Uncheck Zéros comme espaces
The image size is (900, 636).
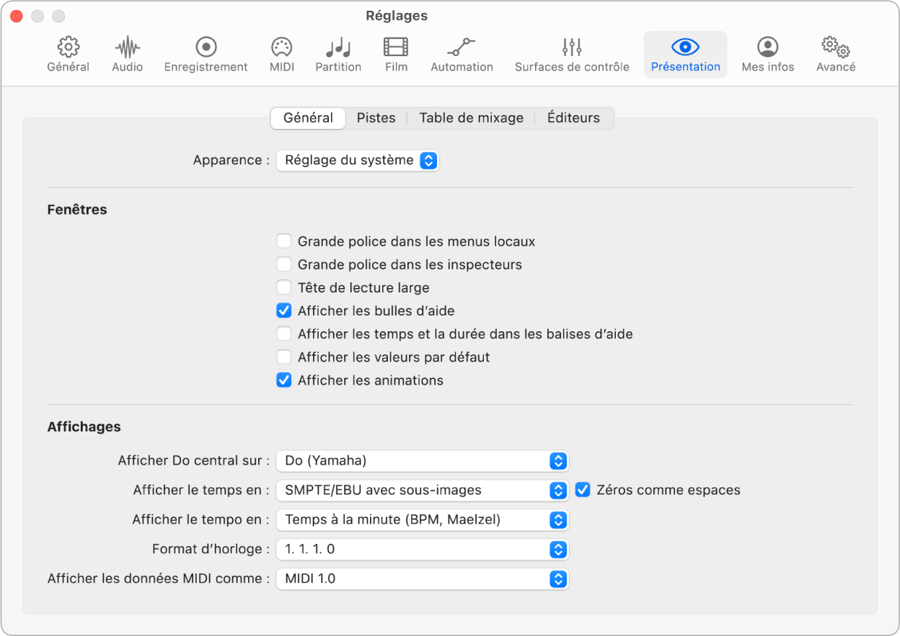point(583,490)
